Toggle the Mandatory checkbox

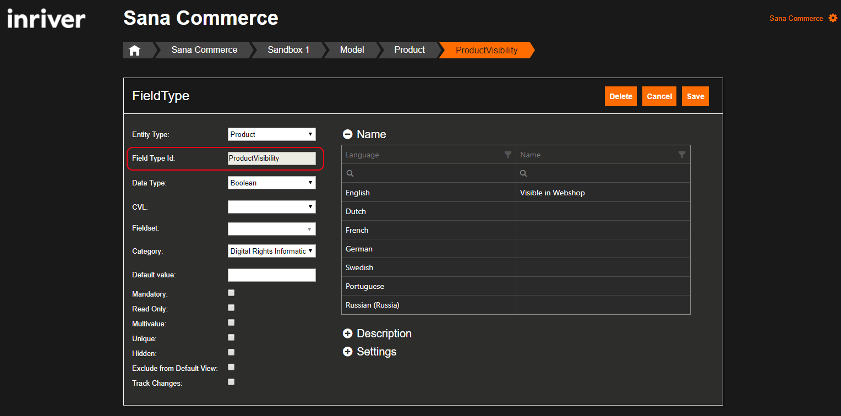[x=231, y=293]
